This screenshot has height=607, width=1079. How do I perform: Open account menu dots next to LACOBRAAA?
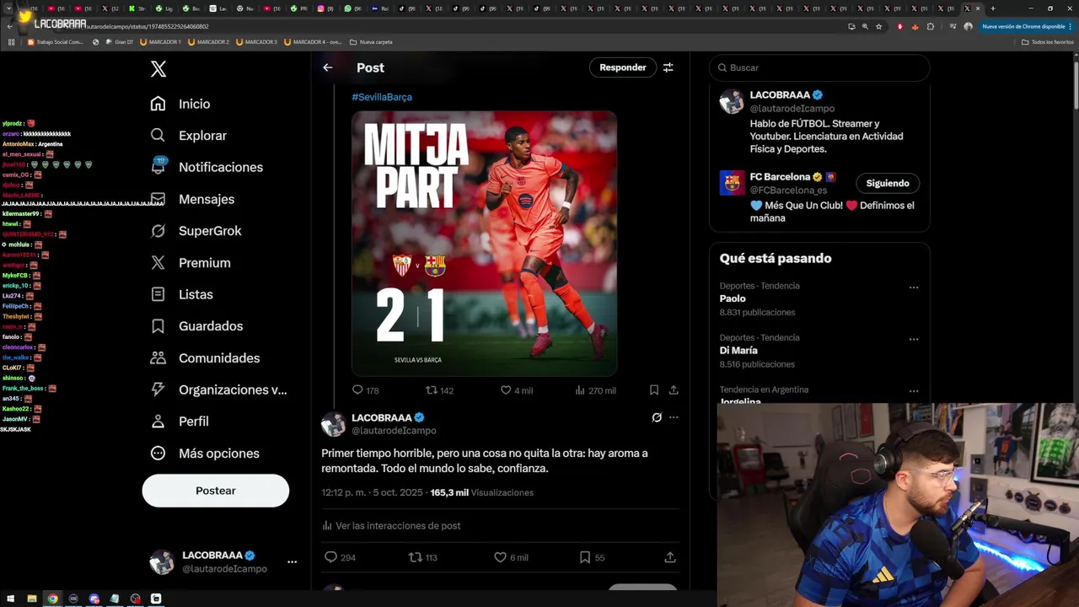coord(292,561)
